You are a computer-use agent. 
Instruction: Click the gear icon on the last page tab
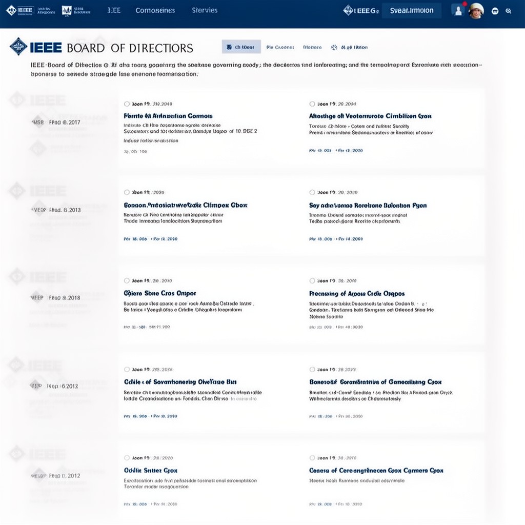334,47
